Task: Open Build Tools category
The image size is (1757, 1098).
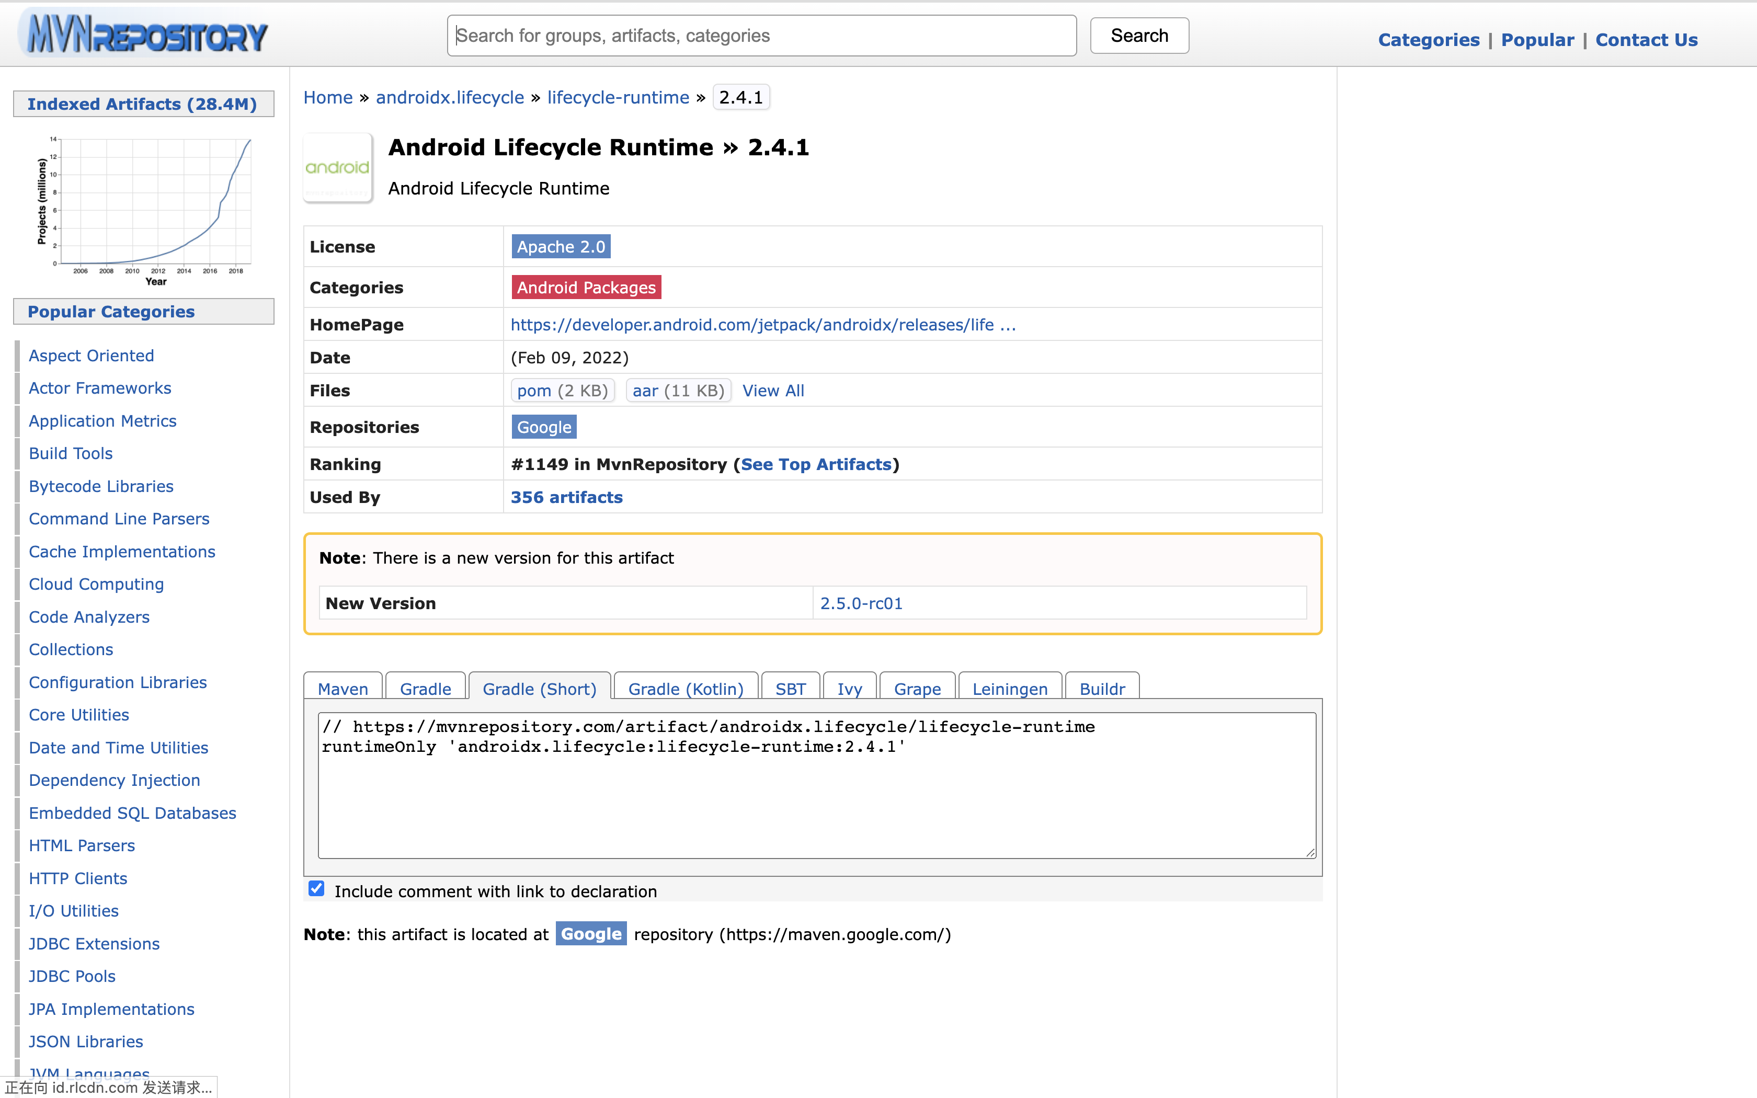Action: tap(71, 453)
